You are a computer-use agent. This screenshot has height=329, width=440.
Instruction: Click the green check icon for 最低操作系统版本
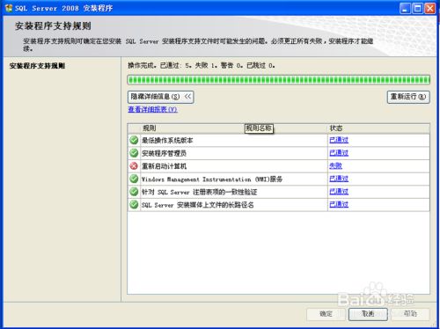coord(134,140)
